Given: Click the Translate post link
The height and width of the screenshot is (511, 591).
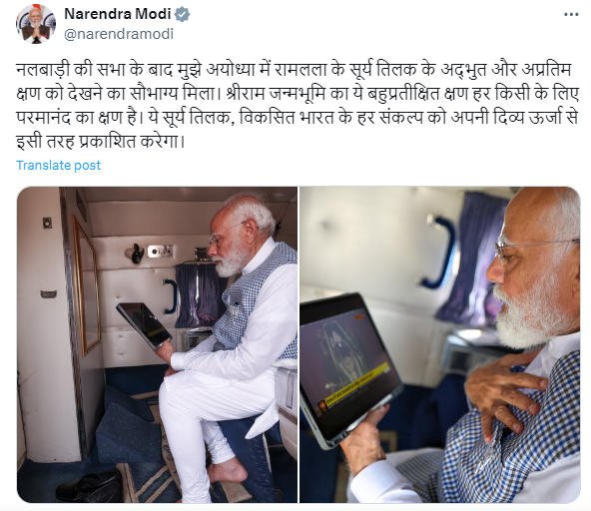Looking at the screenshot, I should (x=59, y=165).
